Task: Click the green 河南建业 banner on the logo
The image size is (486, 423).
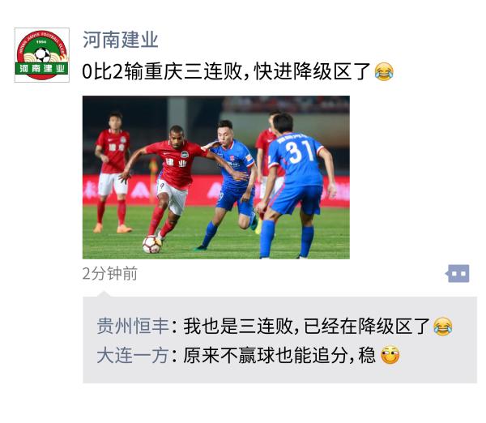Action: pos(42,69)
